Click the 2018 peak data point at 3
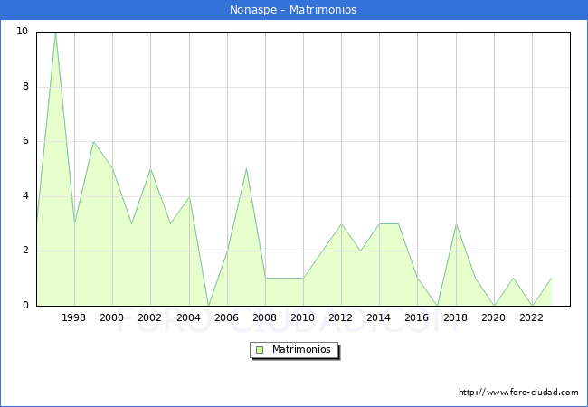 click(x=456, y=224)
